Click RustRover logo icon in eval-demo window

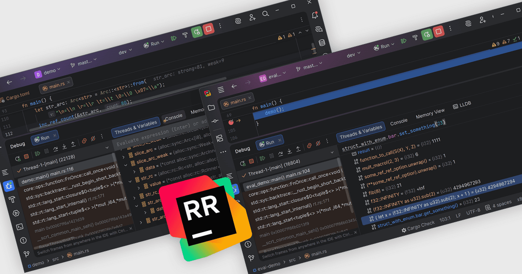tap(207, 94)
